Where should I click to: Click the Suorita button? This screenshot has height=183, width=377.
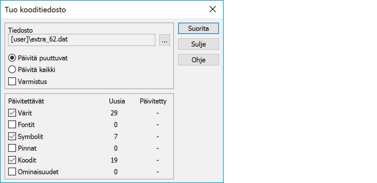pos(198,28)
